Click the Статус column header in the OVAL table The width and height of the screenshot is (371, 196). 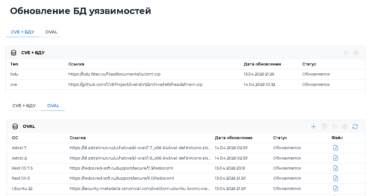[x=280, y=138]
